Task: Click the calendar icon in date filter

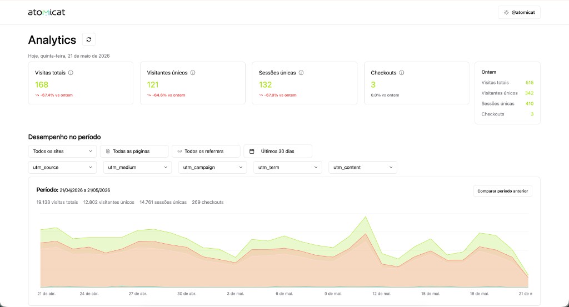Action: pyautogui.click(x=252, y=151)
